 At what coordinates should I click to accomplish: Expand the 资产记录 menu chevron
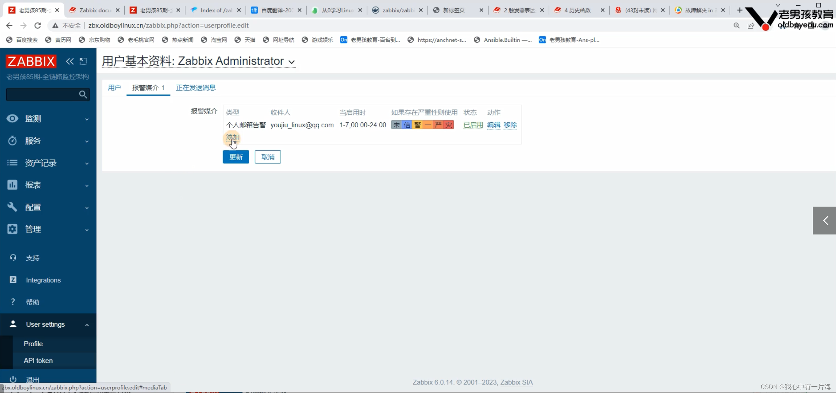[87, 164]
